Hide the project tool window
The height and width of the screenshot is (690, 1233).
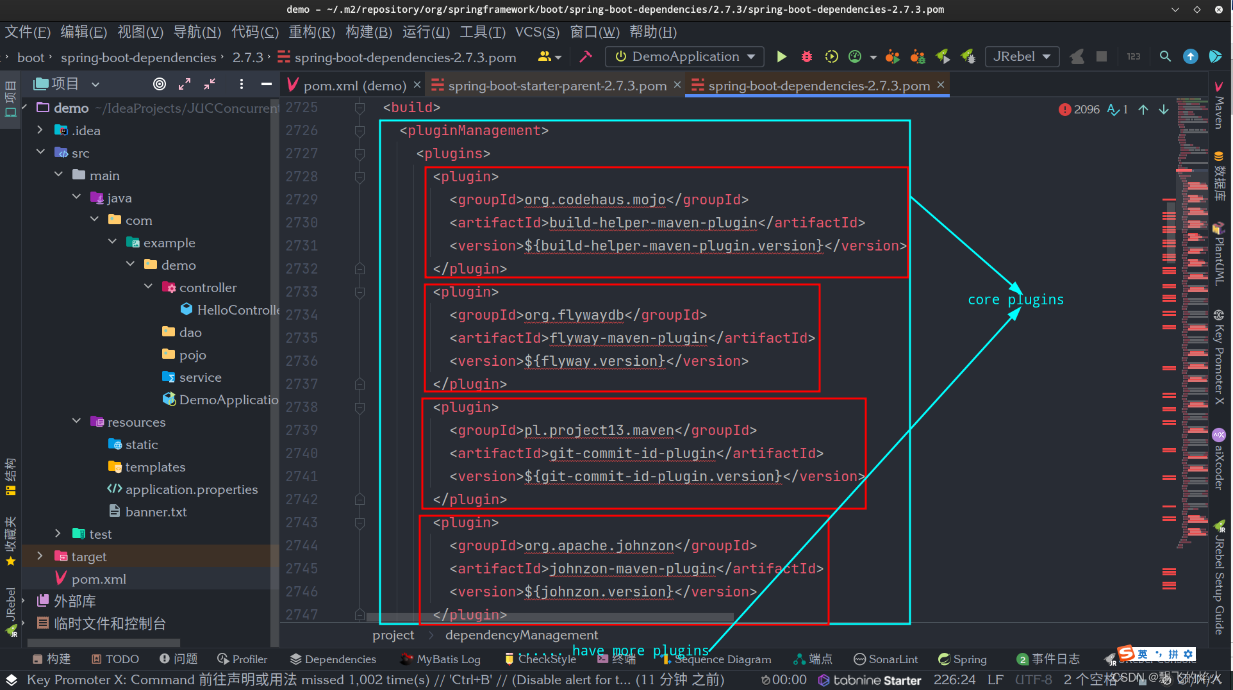(x=266, y=84)
